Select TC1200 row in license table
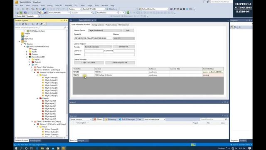266x150 pixels. pyautogui.click(x=148, y=72)
